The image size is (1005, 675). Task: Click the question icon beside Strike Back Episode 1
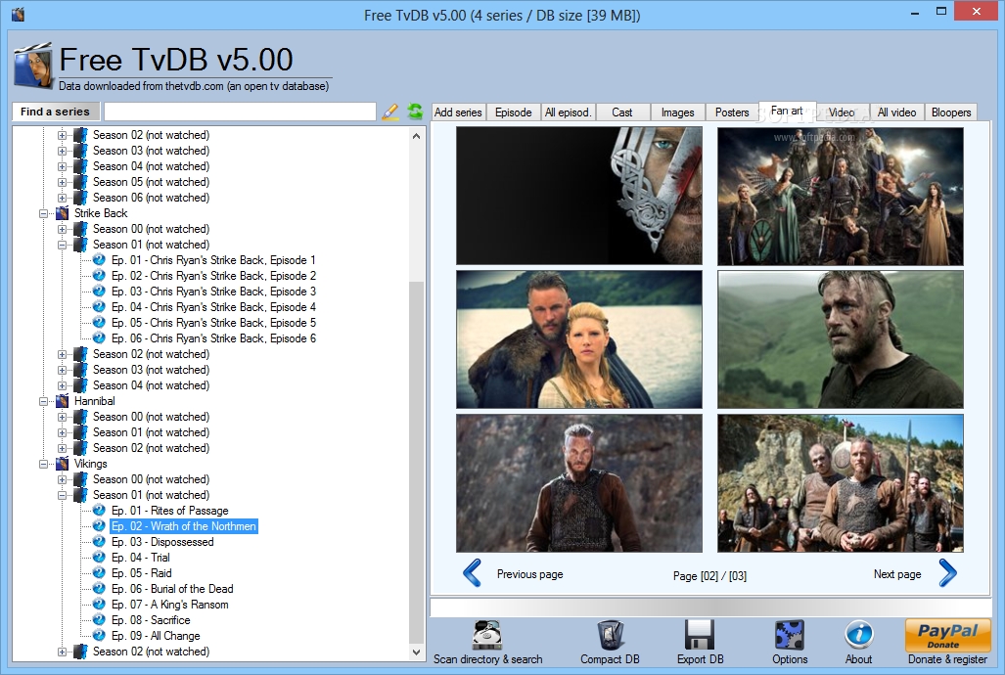pyautogui.click(x=99, y=259)
